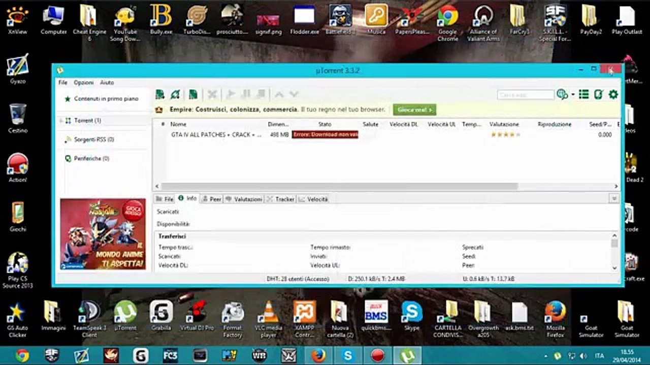Sort by Valutazione column header
This screenshot has height=365, width=650.
pos(504,124)
